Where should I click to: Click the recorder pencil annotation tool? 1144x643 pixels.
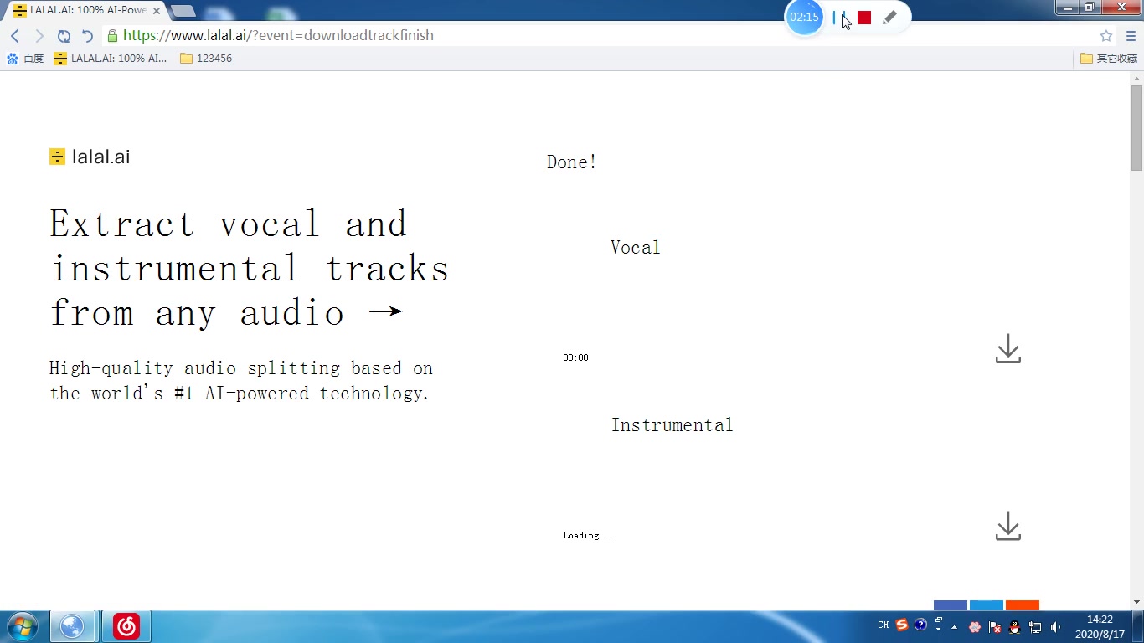(x=889, y=18)
